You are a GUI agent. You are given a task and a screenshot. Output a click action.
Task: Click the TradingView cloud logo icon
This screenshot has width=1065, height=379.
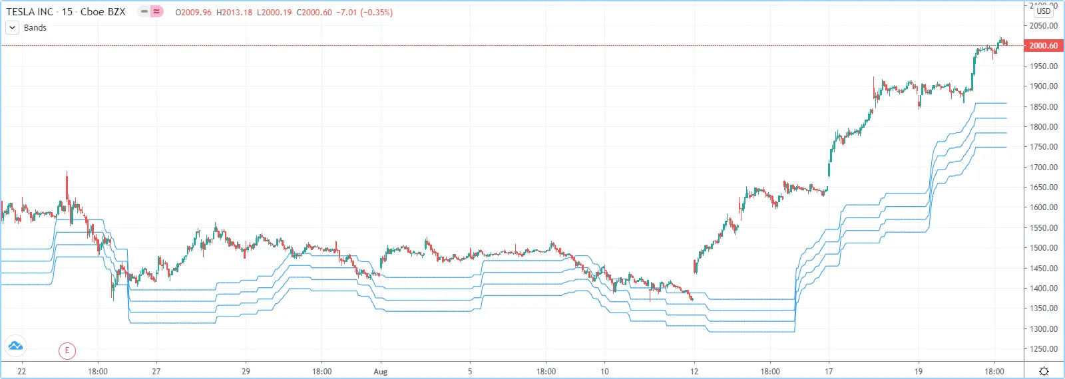point(15,346)
